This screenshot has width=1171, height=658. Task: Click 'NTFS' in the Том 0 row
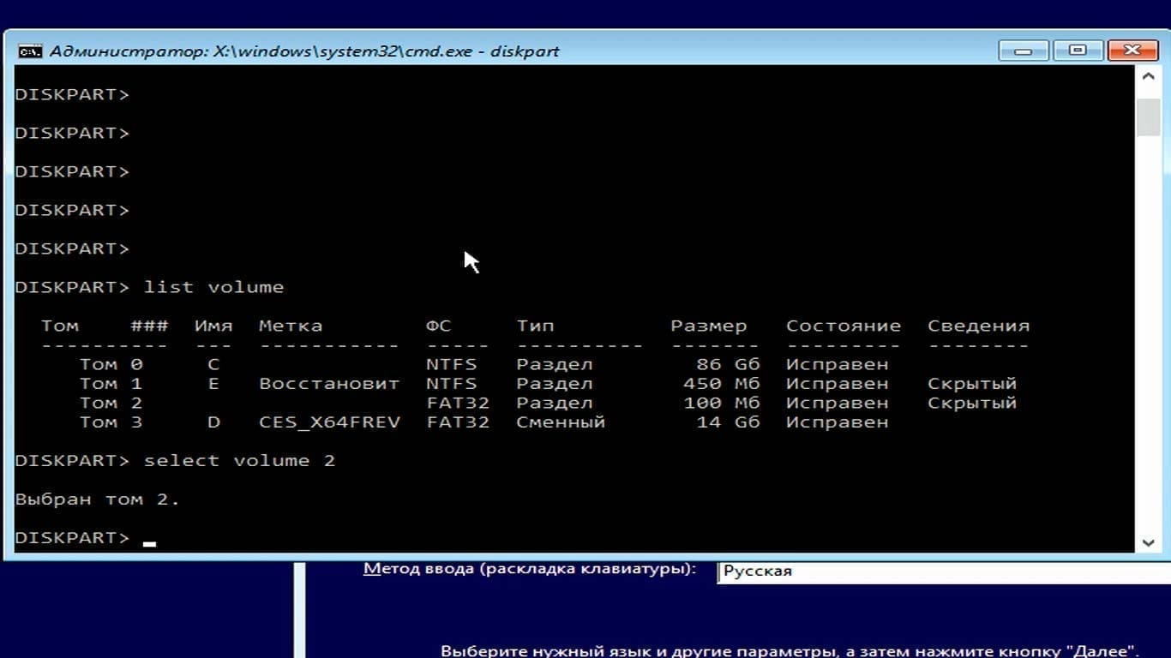click(452, 364)
